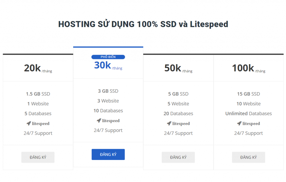Click '10 Website' text
The image size is (286, 182).
click(248, 104)
